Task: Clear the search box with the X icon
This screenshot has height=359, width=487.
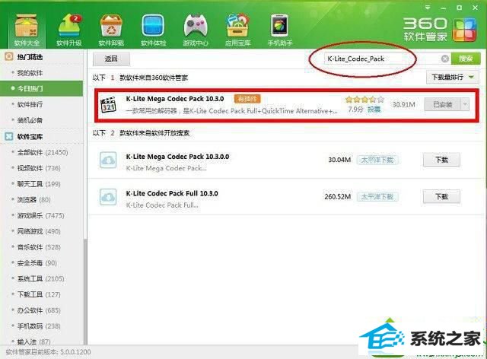Action: [x=444, y=59]
